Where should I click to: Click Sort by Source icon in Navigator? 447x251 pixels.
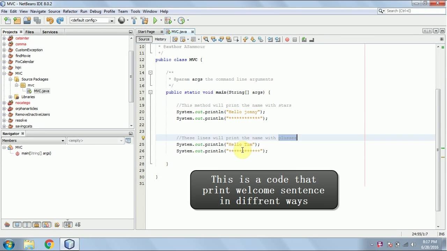click(x=78, y=225)
